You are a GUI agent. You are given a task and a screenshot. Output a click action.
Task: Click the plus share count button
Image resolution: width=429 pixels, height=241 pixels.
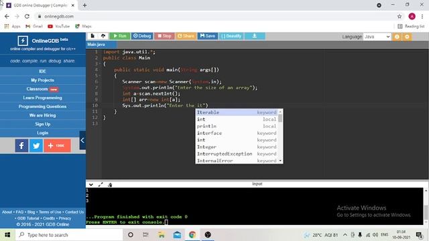click(58, 146)
